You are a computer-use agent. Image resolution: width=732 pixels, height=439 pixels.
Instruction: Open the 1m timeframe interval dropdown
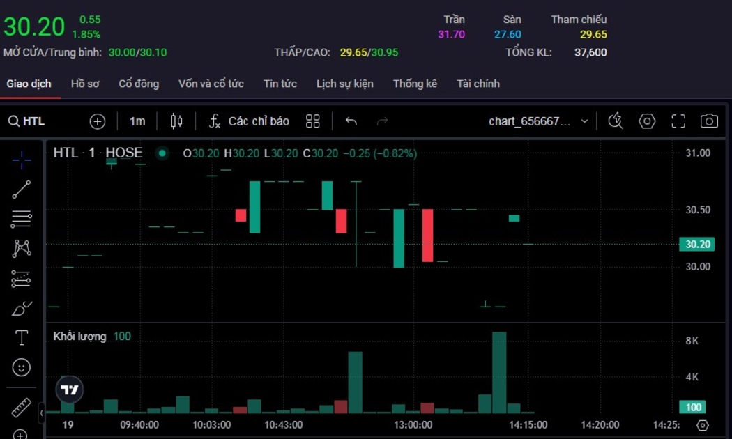137,121
